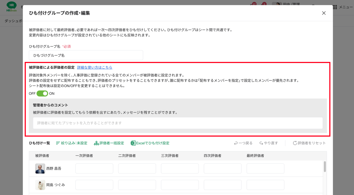Select 一次評価者 field for 岡島 つぐみ
The image size is (354, 195).
pos(94,185)
